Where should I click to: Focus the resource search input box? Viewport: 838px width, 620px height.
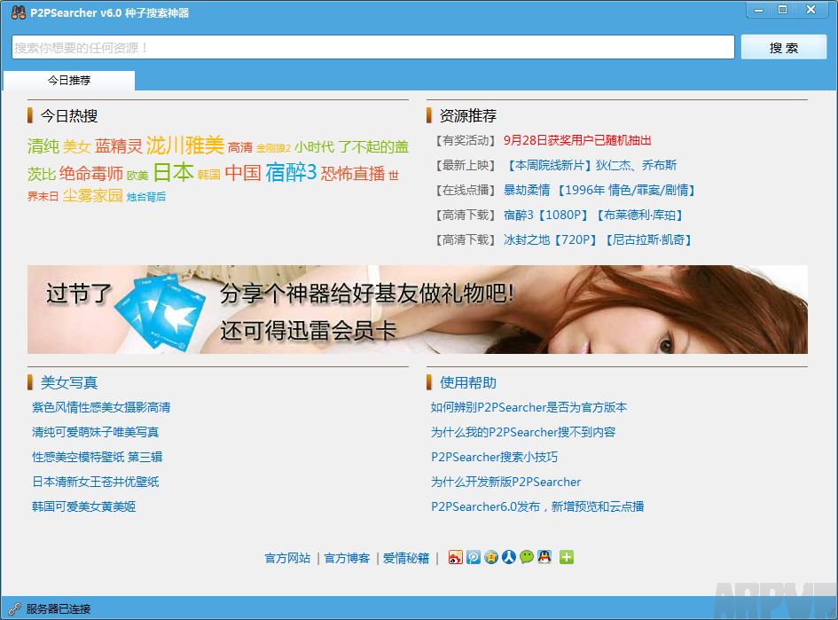tap(372, 48)
